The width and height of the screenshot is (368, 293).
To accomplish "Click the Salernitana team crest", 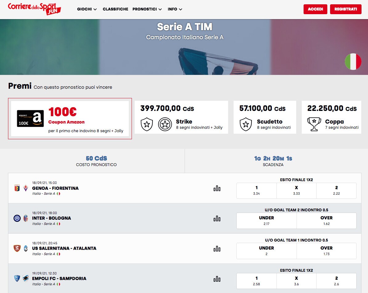I will click(17, 248).
